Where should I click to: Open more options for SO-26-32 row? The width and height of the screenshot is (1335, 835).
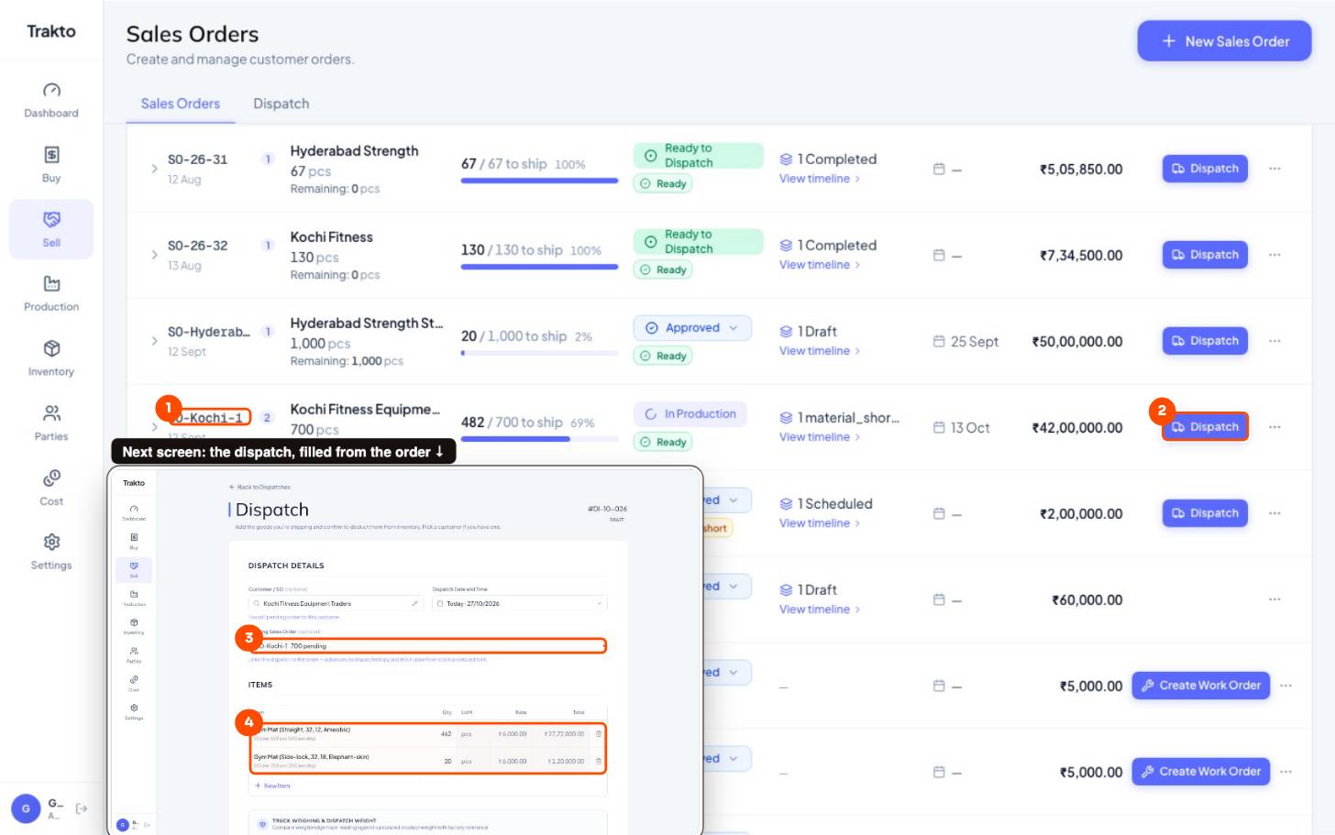pos(1274,255)
